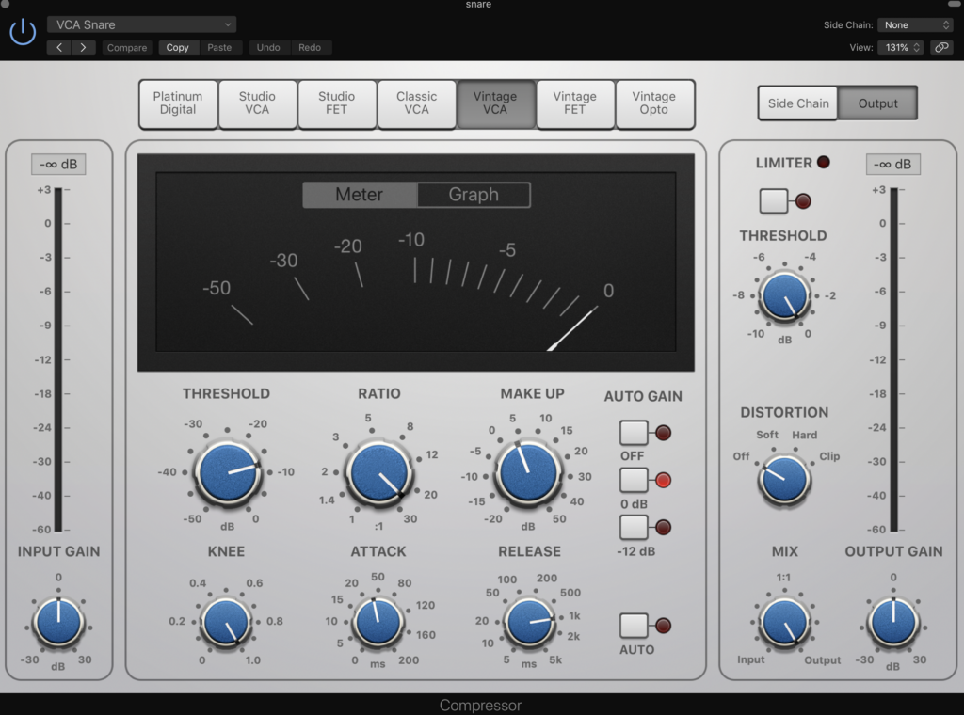The image size is (964, 715).
Task: Select the Platinum Digital compressor model
Action: pos(178,103)
